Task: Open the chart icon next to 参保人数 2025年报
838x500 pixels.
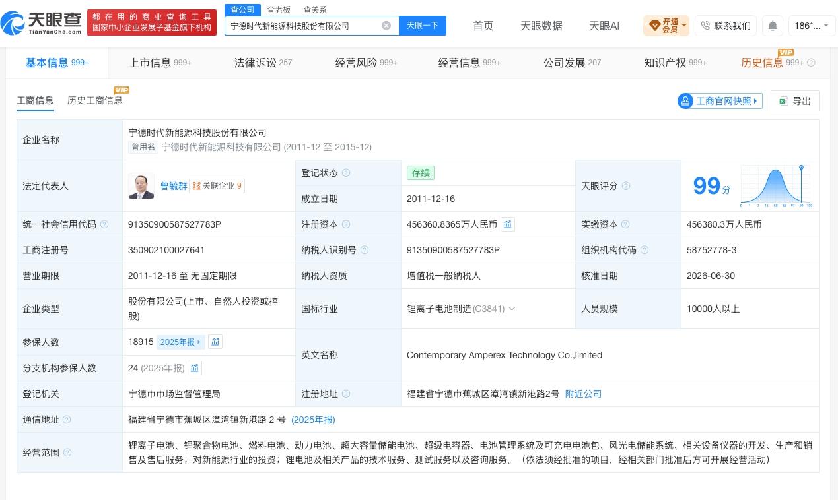Action: tap(215, 342)
